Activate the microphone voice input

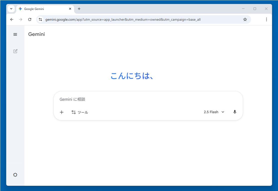tap(235, 112)
